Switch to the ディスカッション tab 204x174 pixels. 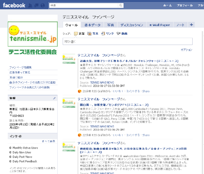pyautogui.click(x=132, y=25)
